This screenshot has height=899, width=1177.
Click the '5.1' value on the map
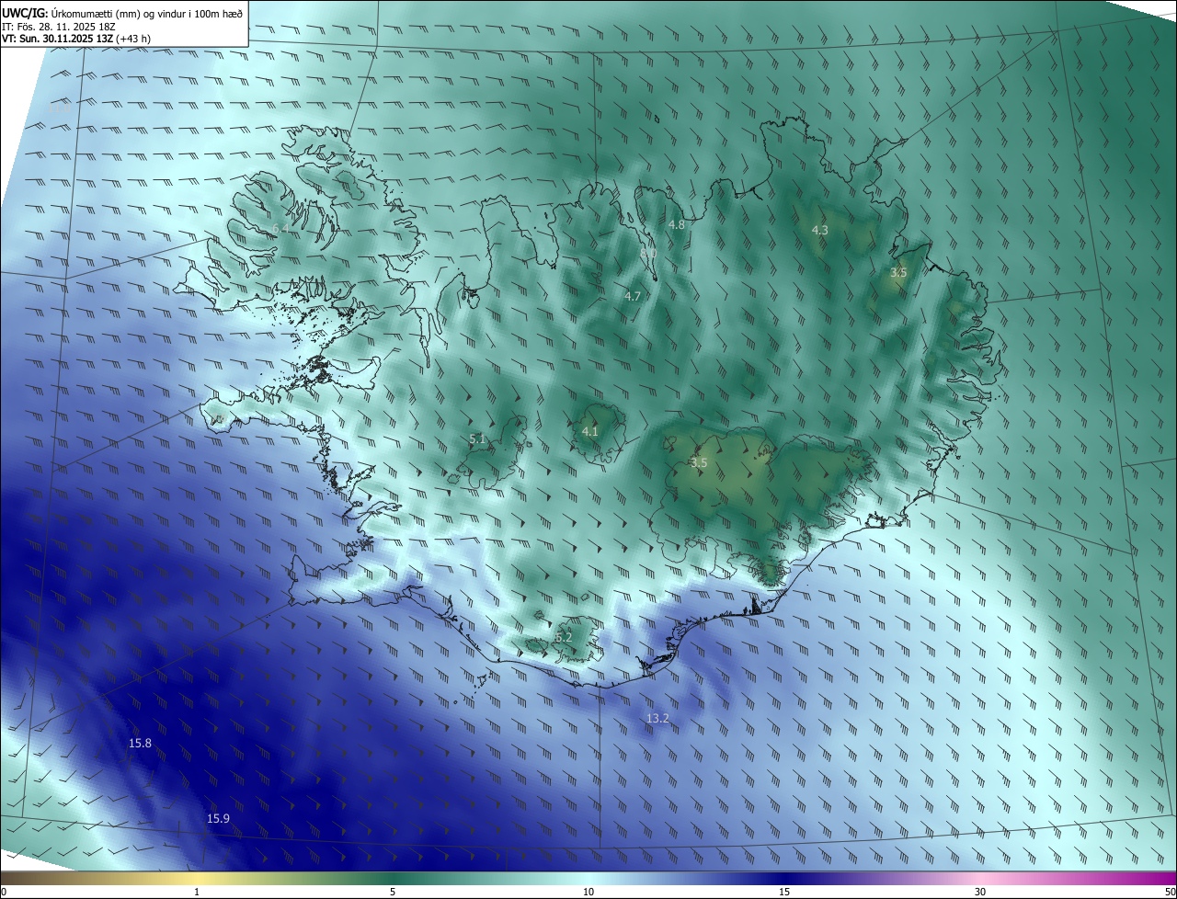(477, 439)
